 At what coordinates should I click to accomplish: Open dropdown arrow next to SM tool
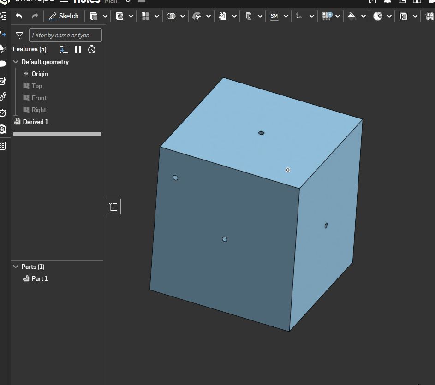[286, 16]
